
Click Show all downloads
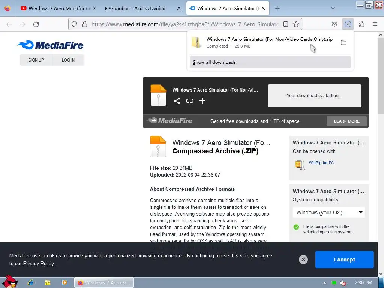point(270,62)
